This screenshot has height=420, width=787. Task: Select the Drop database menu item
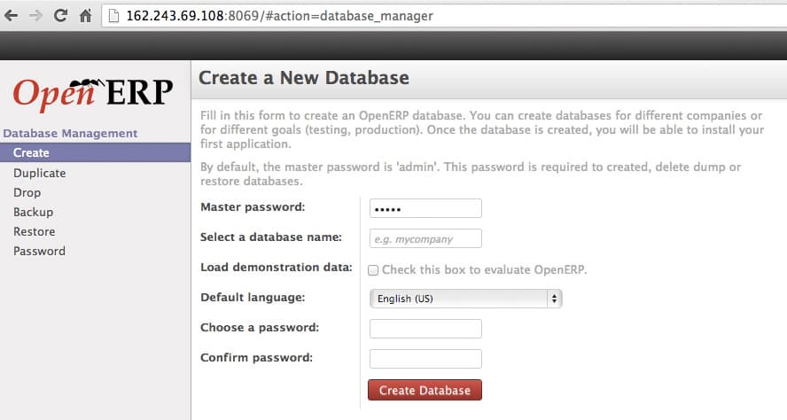coord(27,192)
